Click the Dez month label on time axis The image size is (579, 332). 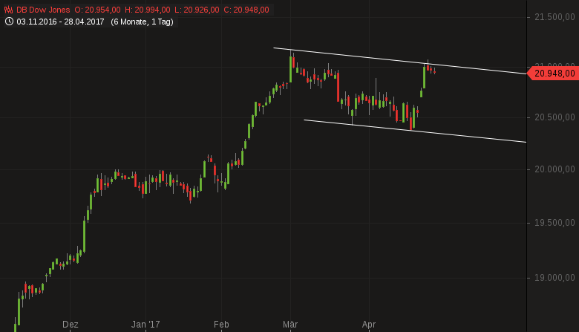71,325
